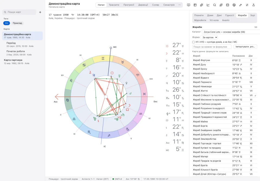Image resolution: width=260 pixels, height=181 pixels.
Task: Toggle the H1 і H10 cusps checkbox
Action: point(193,42)
